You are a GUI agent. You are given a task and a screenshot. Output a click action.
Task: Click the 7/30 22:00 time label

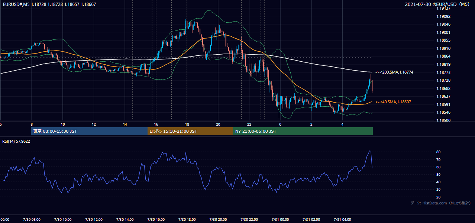coord(249,220)
